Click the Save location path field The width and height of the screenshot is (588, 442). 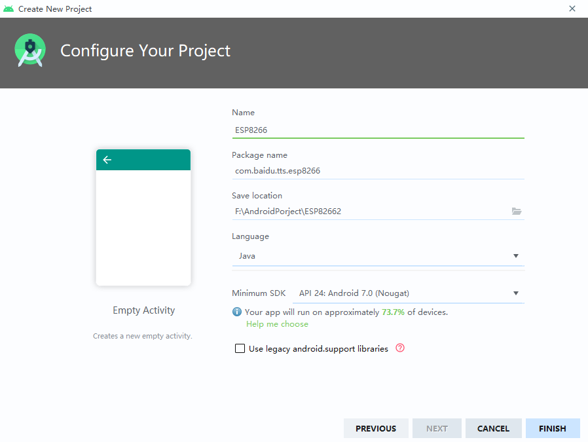coord(371,212)
